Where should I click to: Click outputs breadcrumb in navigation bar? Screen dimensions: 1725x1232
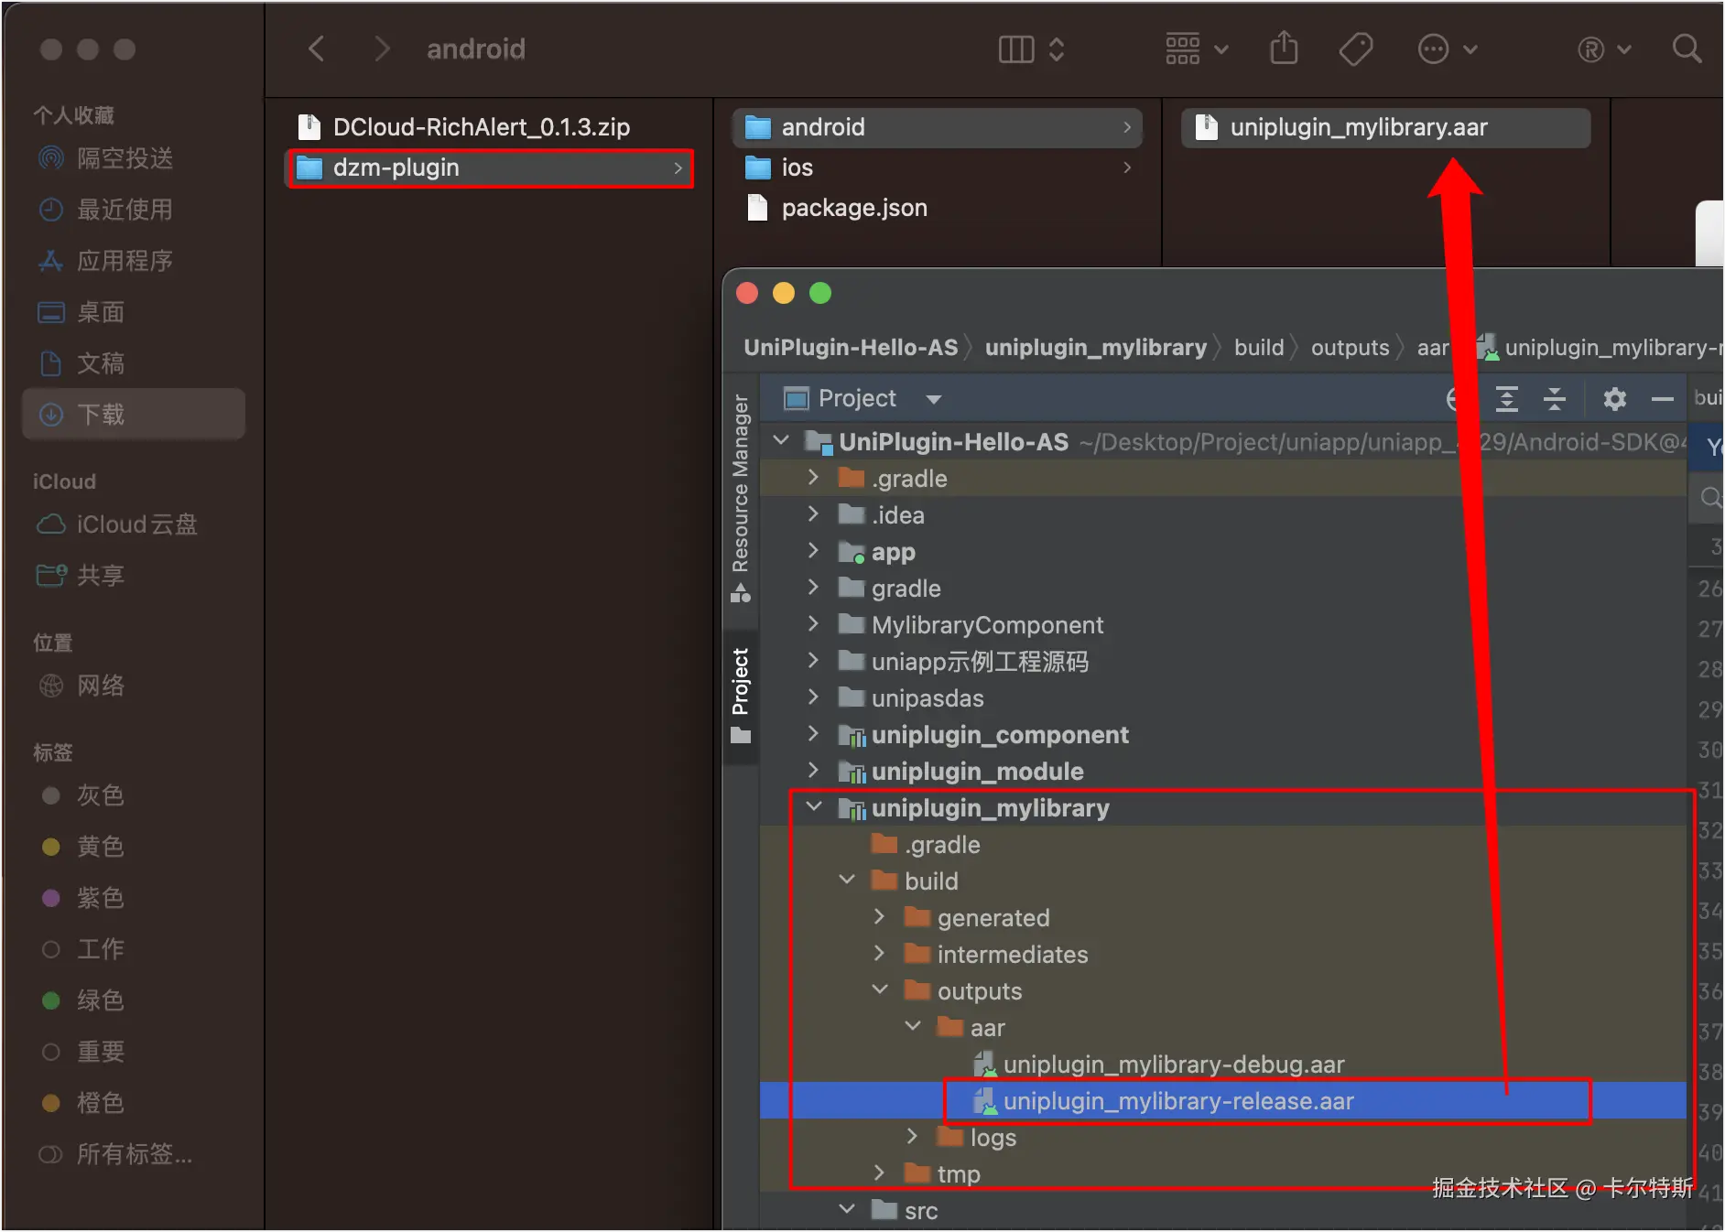pyautogui.click(x=1350, y=348)
